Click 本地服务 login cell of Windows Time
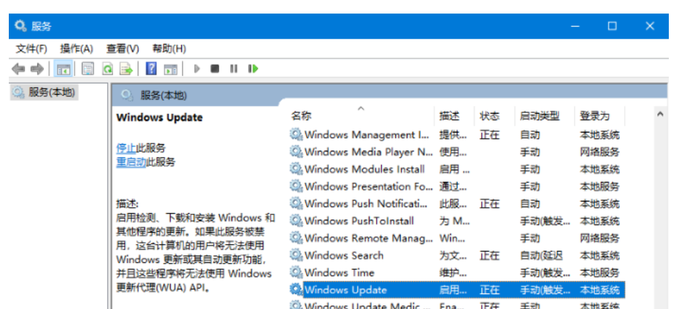The width and height of the screenshot is (681, 309). pyautogui.click(x=599, y=272)
